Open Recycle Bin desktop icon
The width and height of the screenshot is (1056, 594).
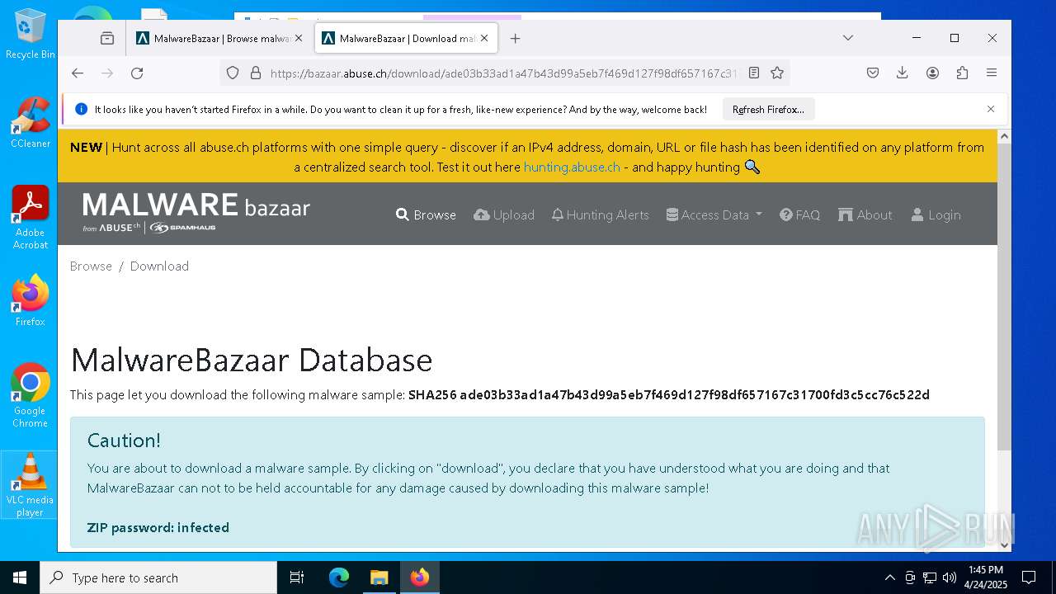(x=30, y=34)
